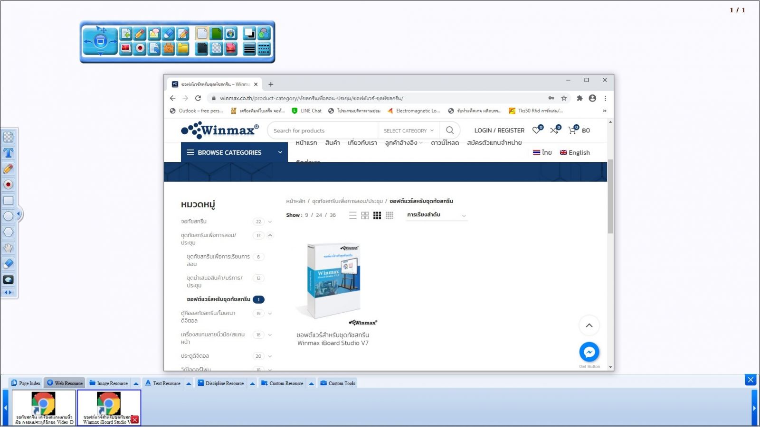Open the yellow folder icon
This screenshot has width=760, height=427.
click(x=183, y=48)
